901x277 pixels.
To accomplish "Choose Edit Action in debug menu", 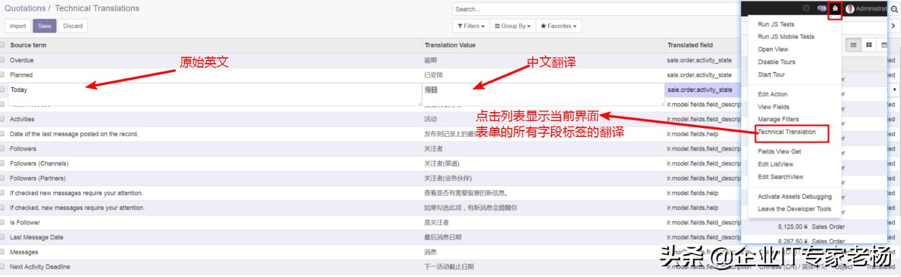I will click(772, 94).
